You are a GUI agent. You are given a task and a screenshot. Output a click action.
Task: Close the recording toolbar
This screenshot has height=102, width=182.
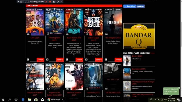tap(62, 2)
